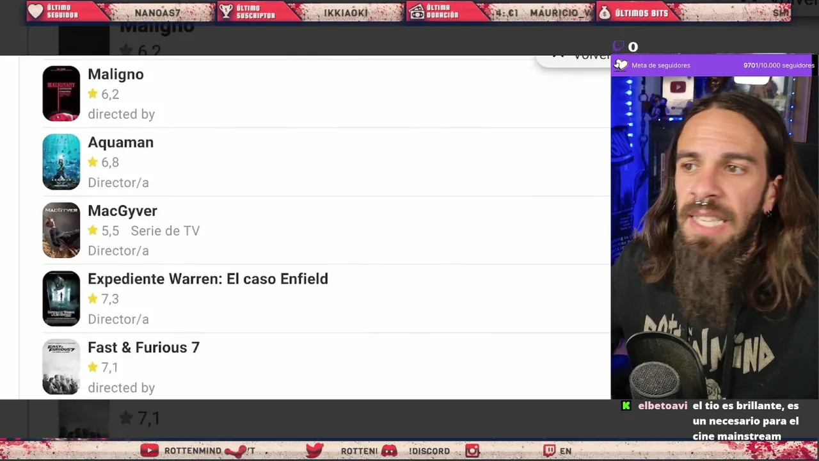Click the Maligno title link
The image size is (819, 461).
click(x=116, y=74)
